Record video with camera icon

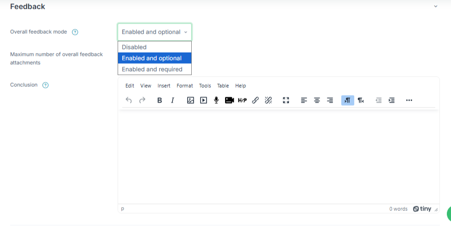coord(229,100)
